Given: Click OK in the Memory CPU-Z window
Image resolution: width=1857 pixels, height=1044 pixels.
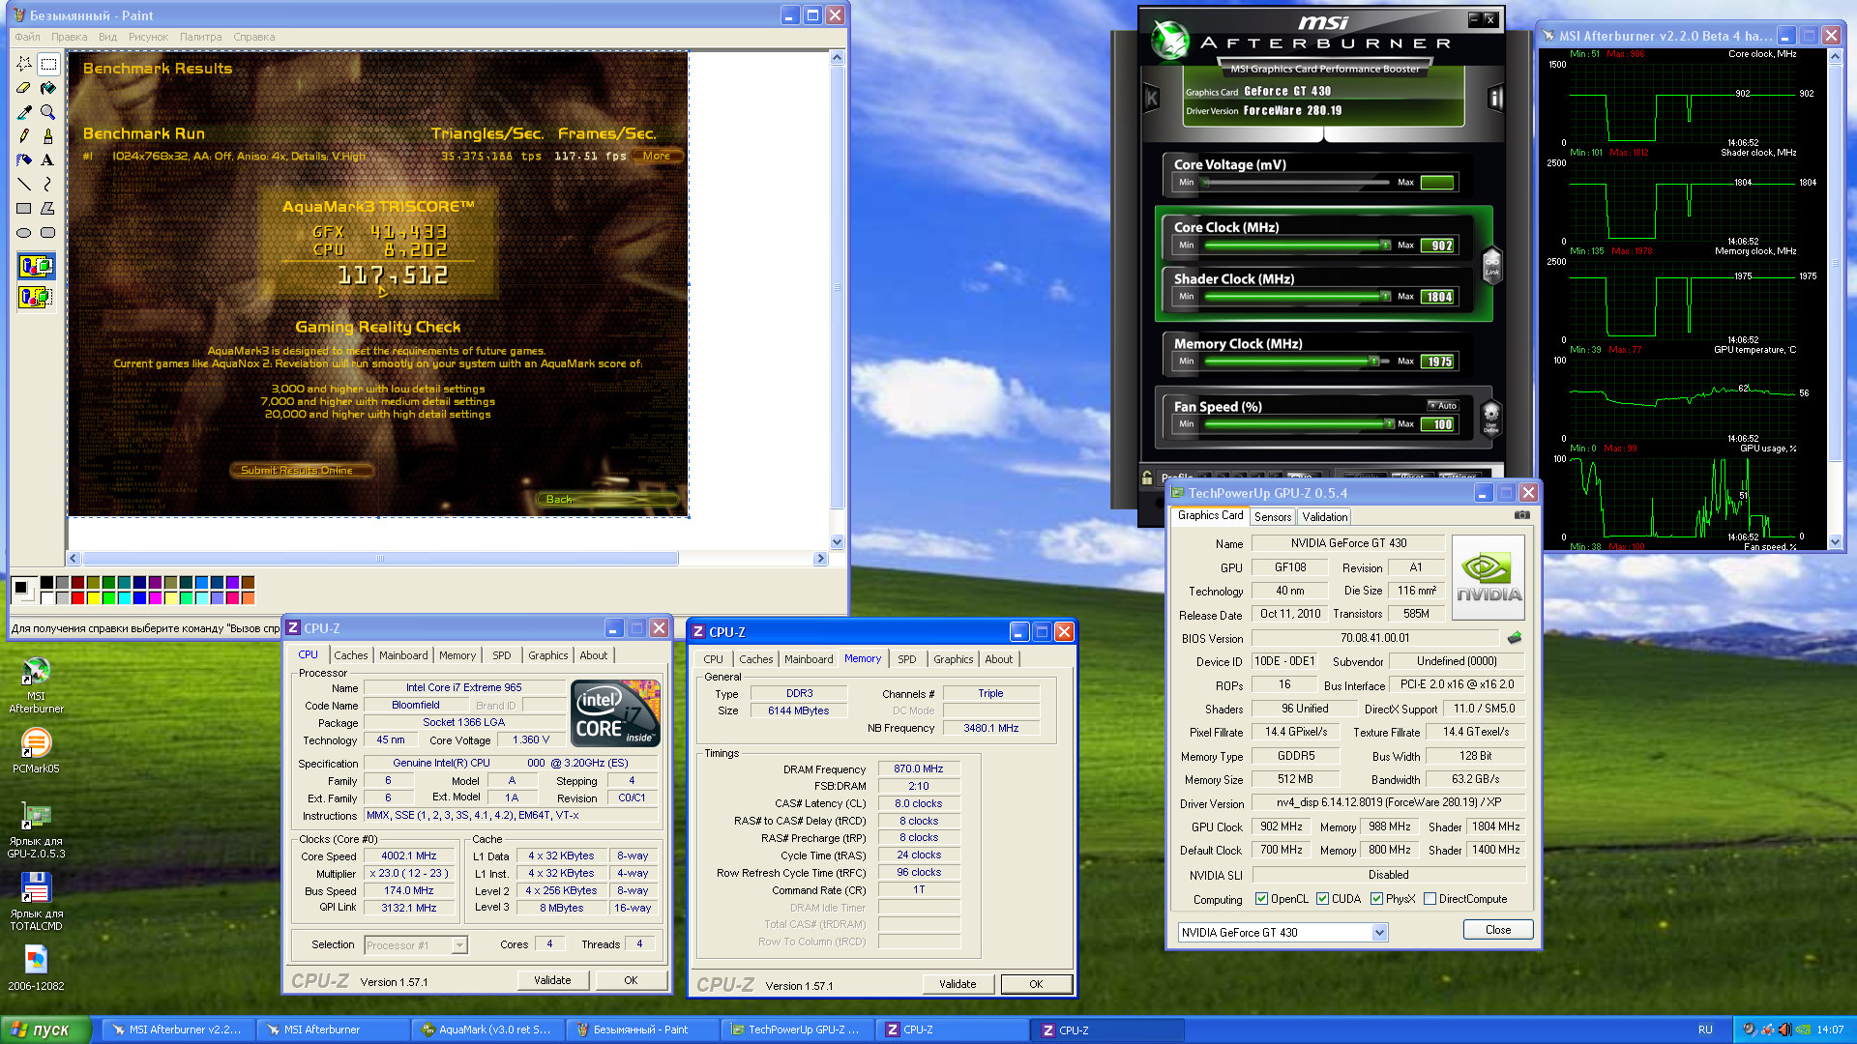Looking at the screenshot, I should (x=1036, y=984).
